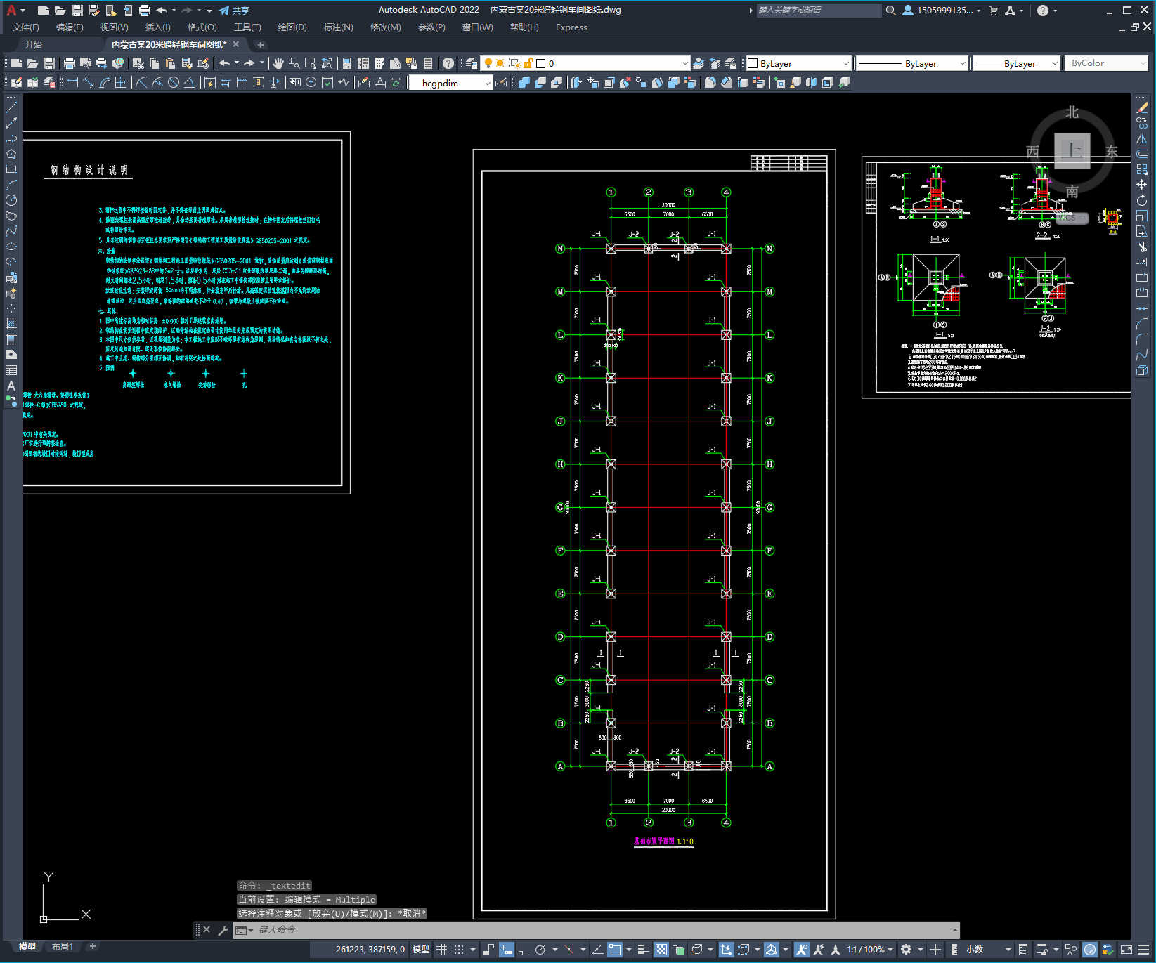Select the Aligned dimension tool

[x=89, y=82]
